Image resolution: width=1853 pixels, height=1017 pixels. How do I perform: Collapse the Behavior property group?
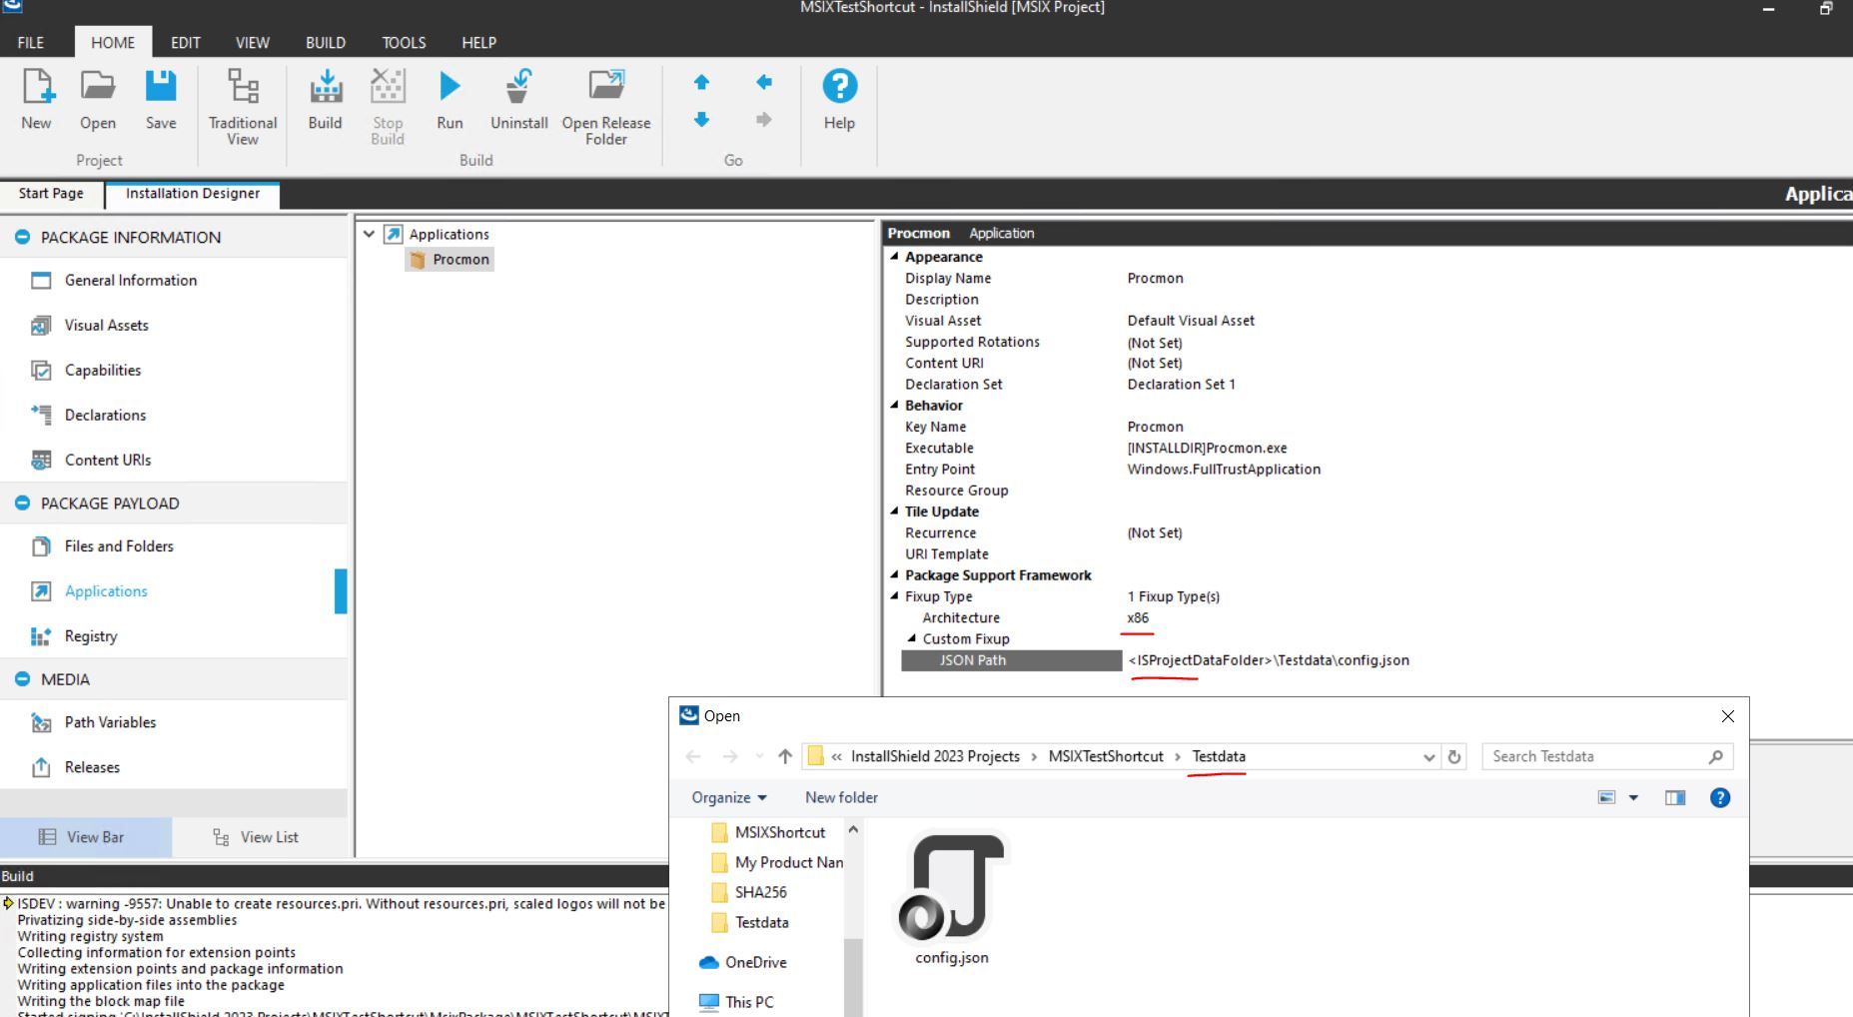click(x=895, y=406)
